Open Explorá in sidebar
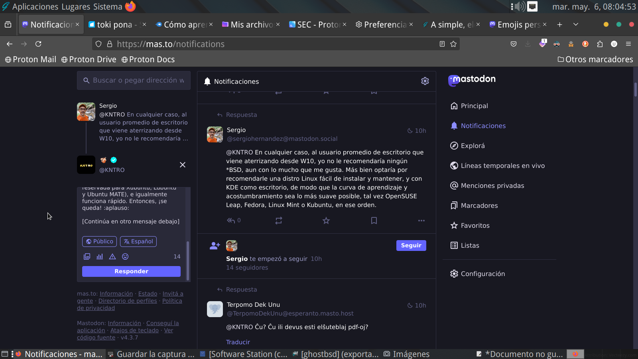638x359 pixels. (x=467, y=146)
